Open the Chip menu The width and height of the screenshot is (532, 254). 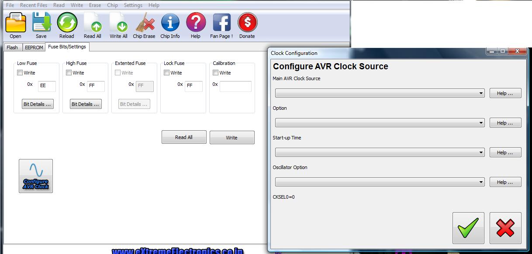point(112,5)
